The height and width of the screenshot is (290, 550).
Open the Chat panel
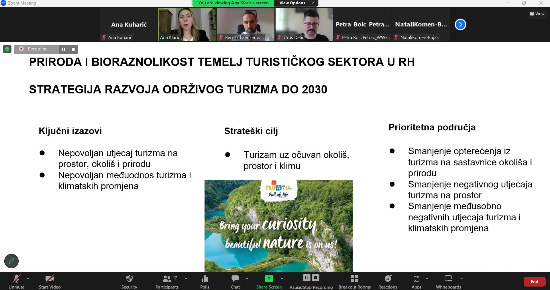click(x=235, y=282)
